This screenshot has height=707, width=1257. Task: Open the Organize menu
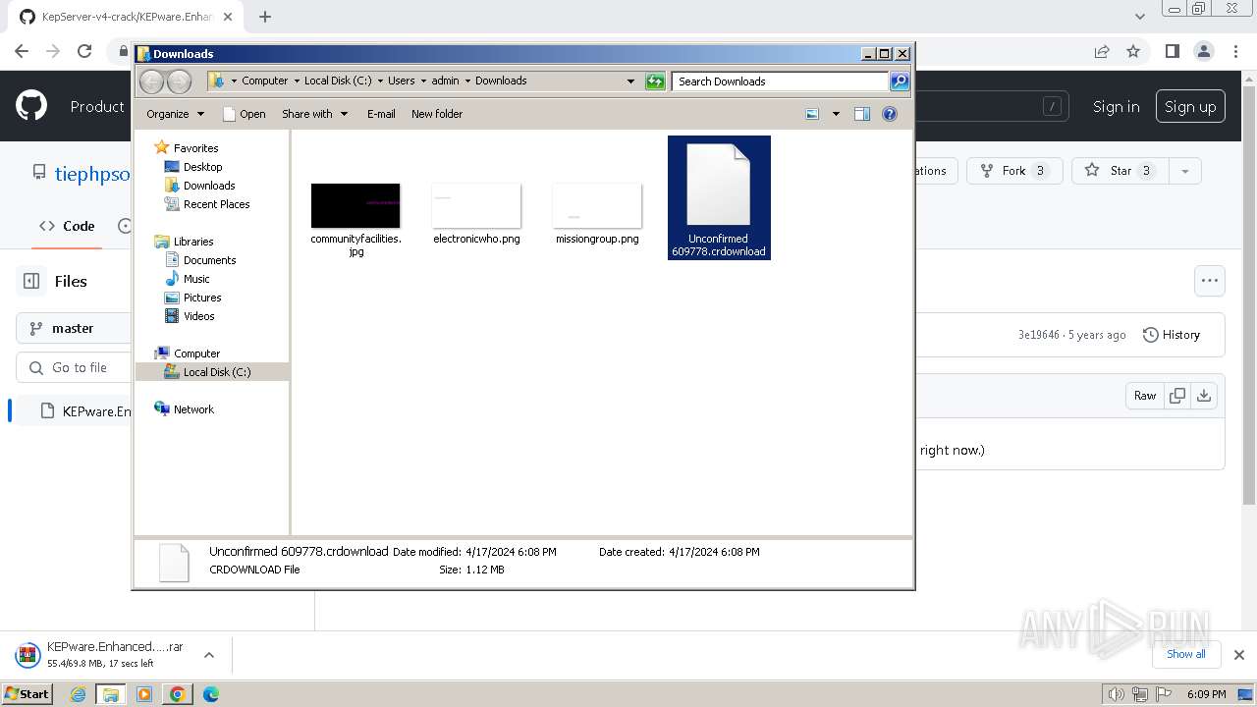(175, 114)
